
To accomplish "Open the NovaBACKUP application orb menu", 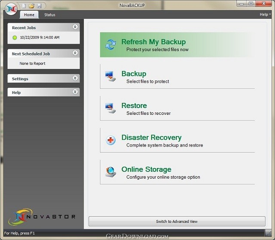I will point(11,9).
